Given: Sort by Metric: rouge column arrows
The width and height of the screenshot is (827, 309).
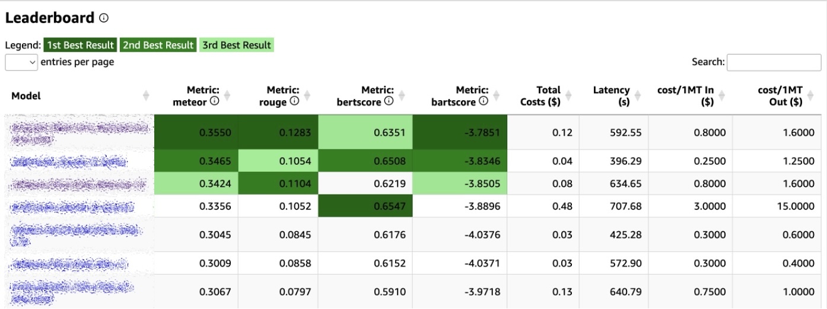Looking at the screenshot, I should pos(306,95).
